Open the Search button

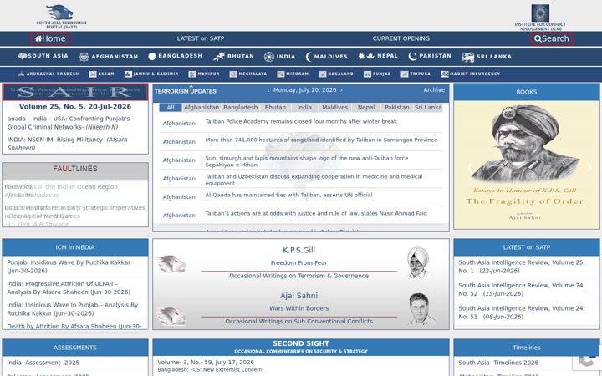tap(552, 38)
